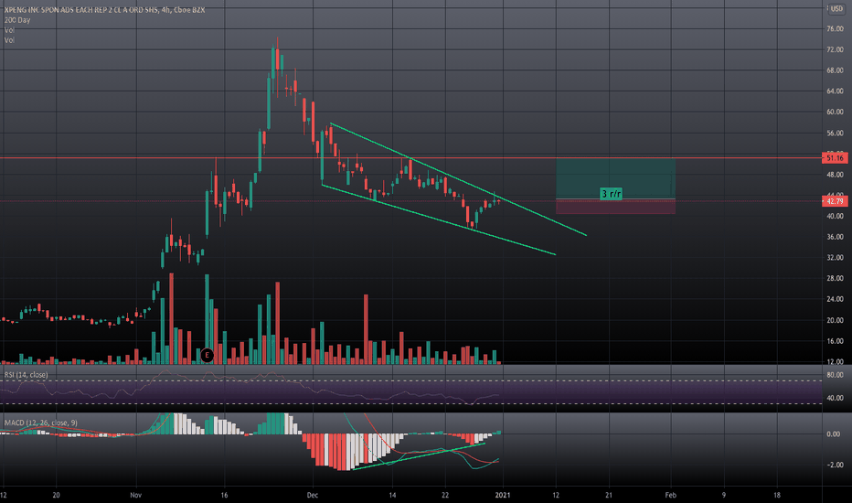Click the 60.00 price axis label

tap(835, 112)
